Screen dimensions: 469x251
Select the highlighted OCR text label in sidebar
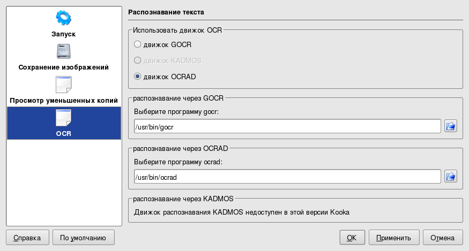64,133
